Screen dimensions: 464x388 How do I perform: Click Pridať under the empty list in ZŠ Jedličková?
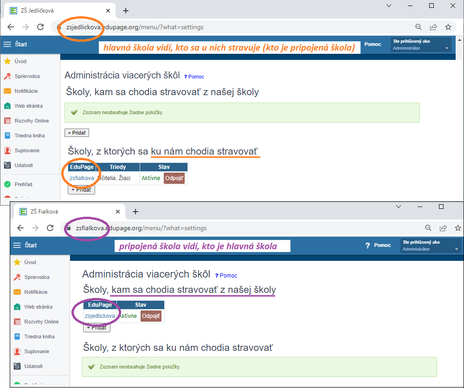77,133
